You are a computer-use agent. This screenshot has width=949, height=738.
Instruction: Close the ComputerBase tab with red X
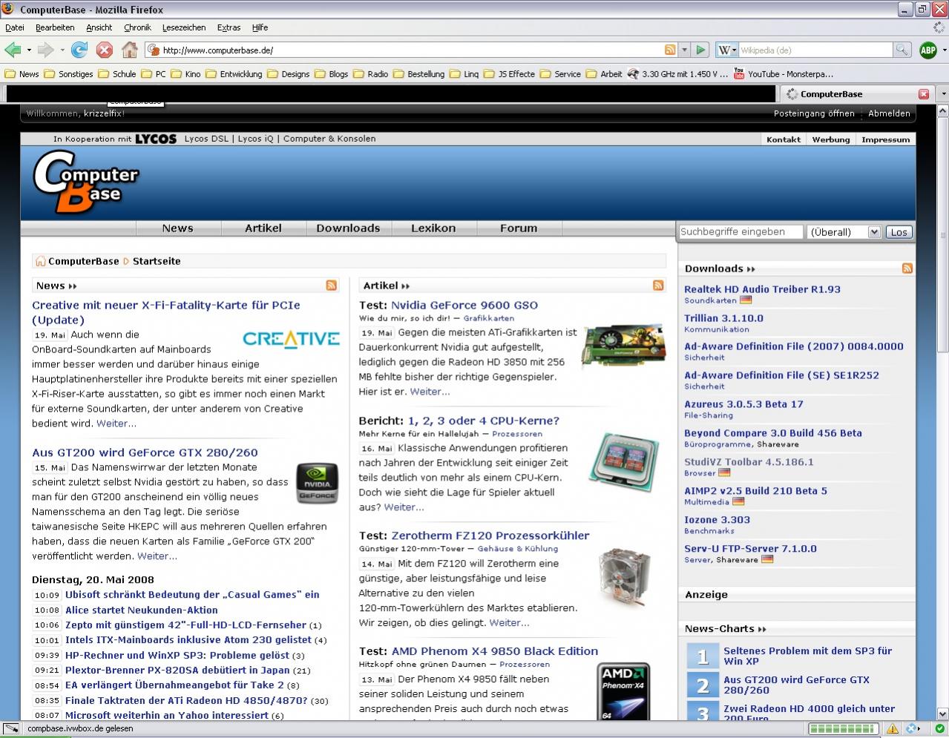tap(924, 94)
